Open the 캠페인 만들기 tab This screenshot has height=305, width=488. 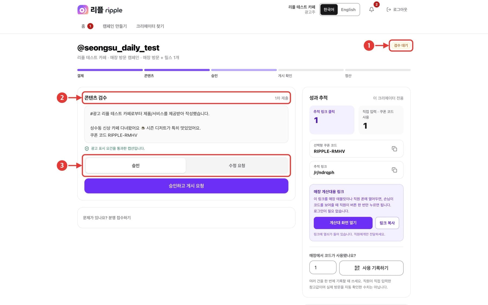[115, 26]
